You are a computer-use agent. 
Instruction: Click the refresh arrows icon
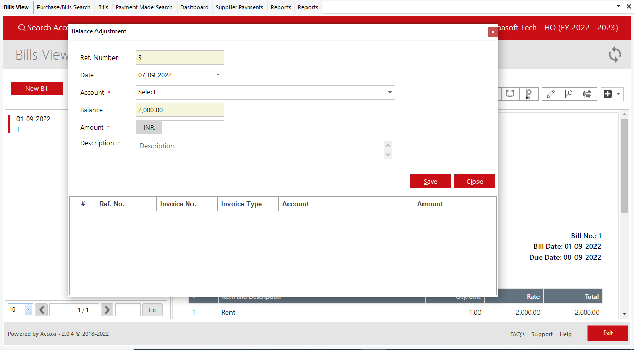tap(614, 54)
